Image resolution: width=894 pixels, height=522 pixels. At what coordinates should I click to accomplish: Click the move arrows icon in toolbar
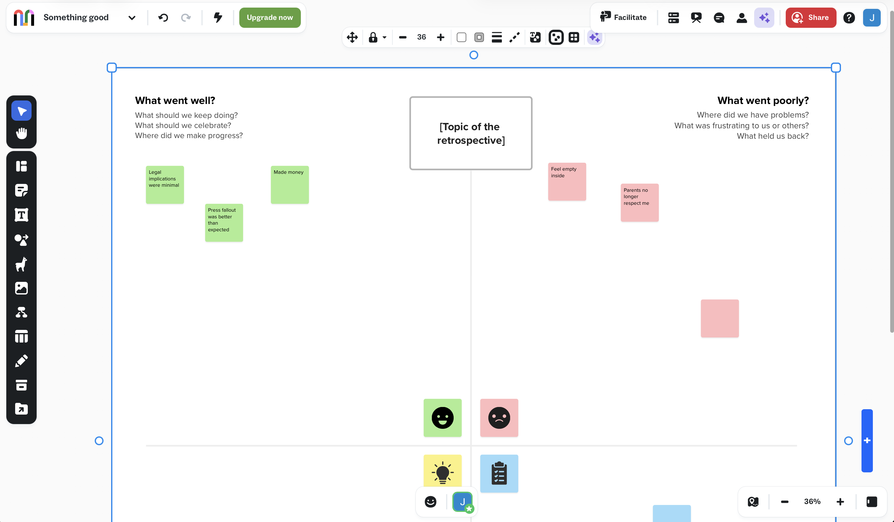coord(352,37)
